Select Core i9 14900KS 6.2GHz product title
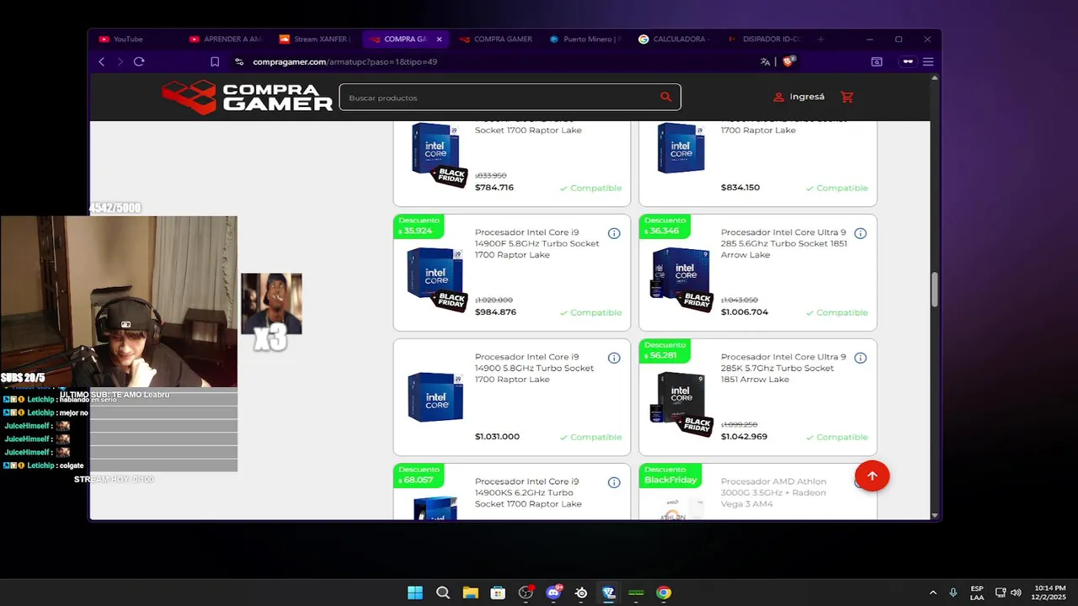Image resolution: width=1078 pixels, height=606 pixels. click(528, 492)
